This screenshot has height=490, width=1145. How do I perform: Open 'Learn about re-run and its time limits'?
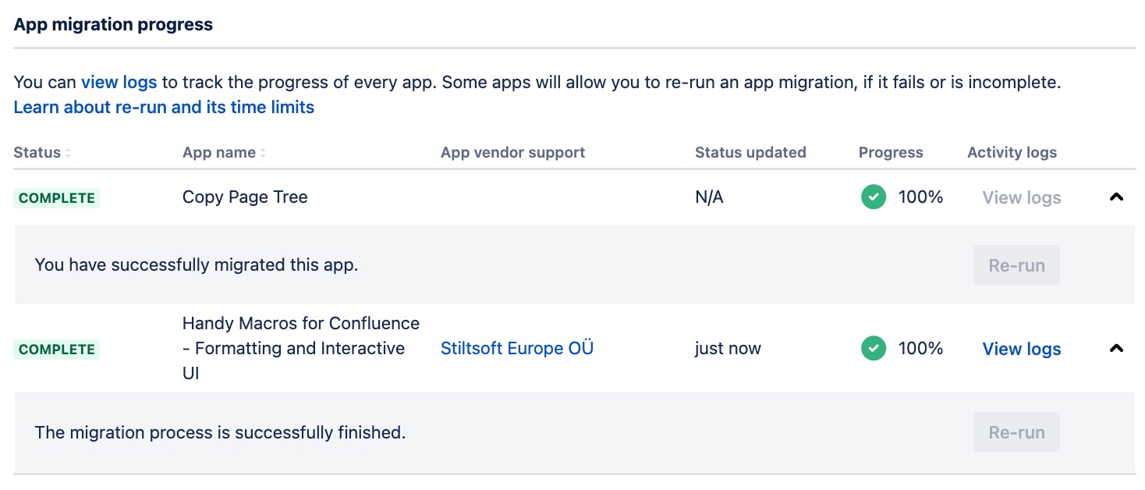(x=164, y=107)
